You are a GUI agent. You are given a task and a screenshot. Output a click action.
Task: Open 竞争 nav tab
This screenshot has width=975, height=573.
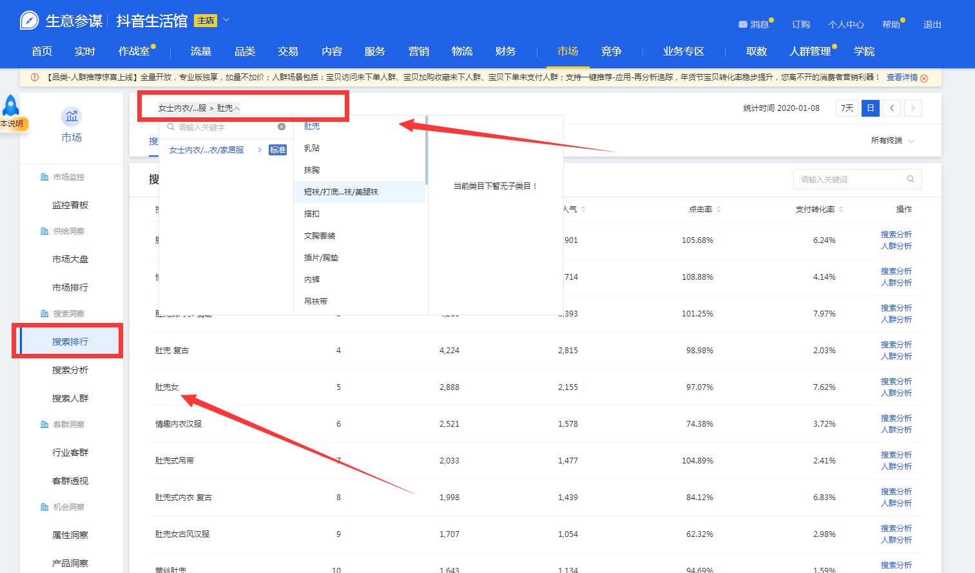(612, 52)
